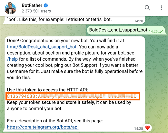
Task: Open the core.telegram.org/bots/api link
Action: (43, 127)
